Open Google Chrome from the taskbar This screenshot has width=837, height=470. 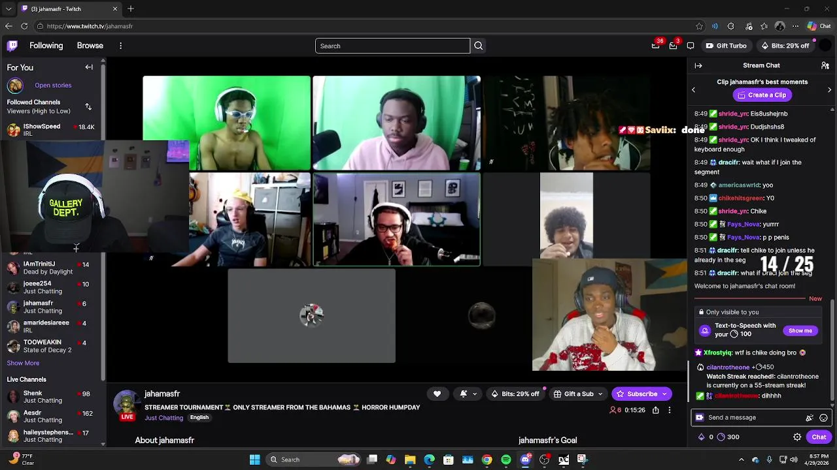pyautogui.click(x=487, y=460)
